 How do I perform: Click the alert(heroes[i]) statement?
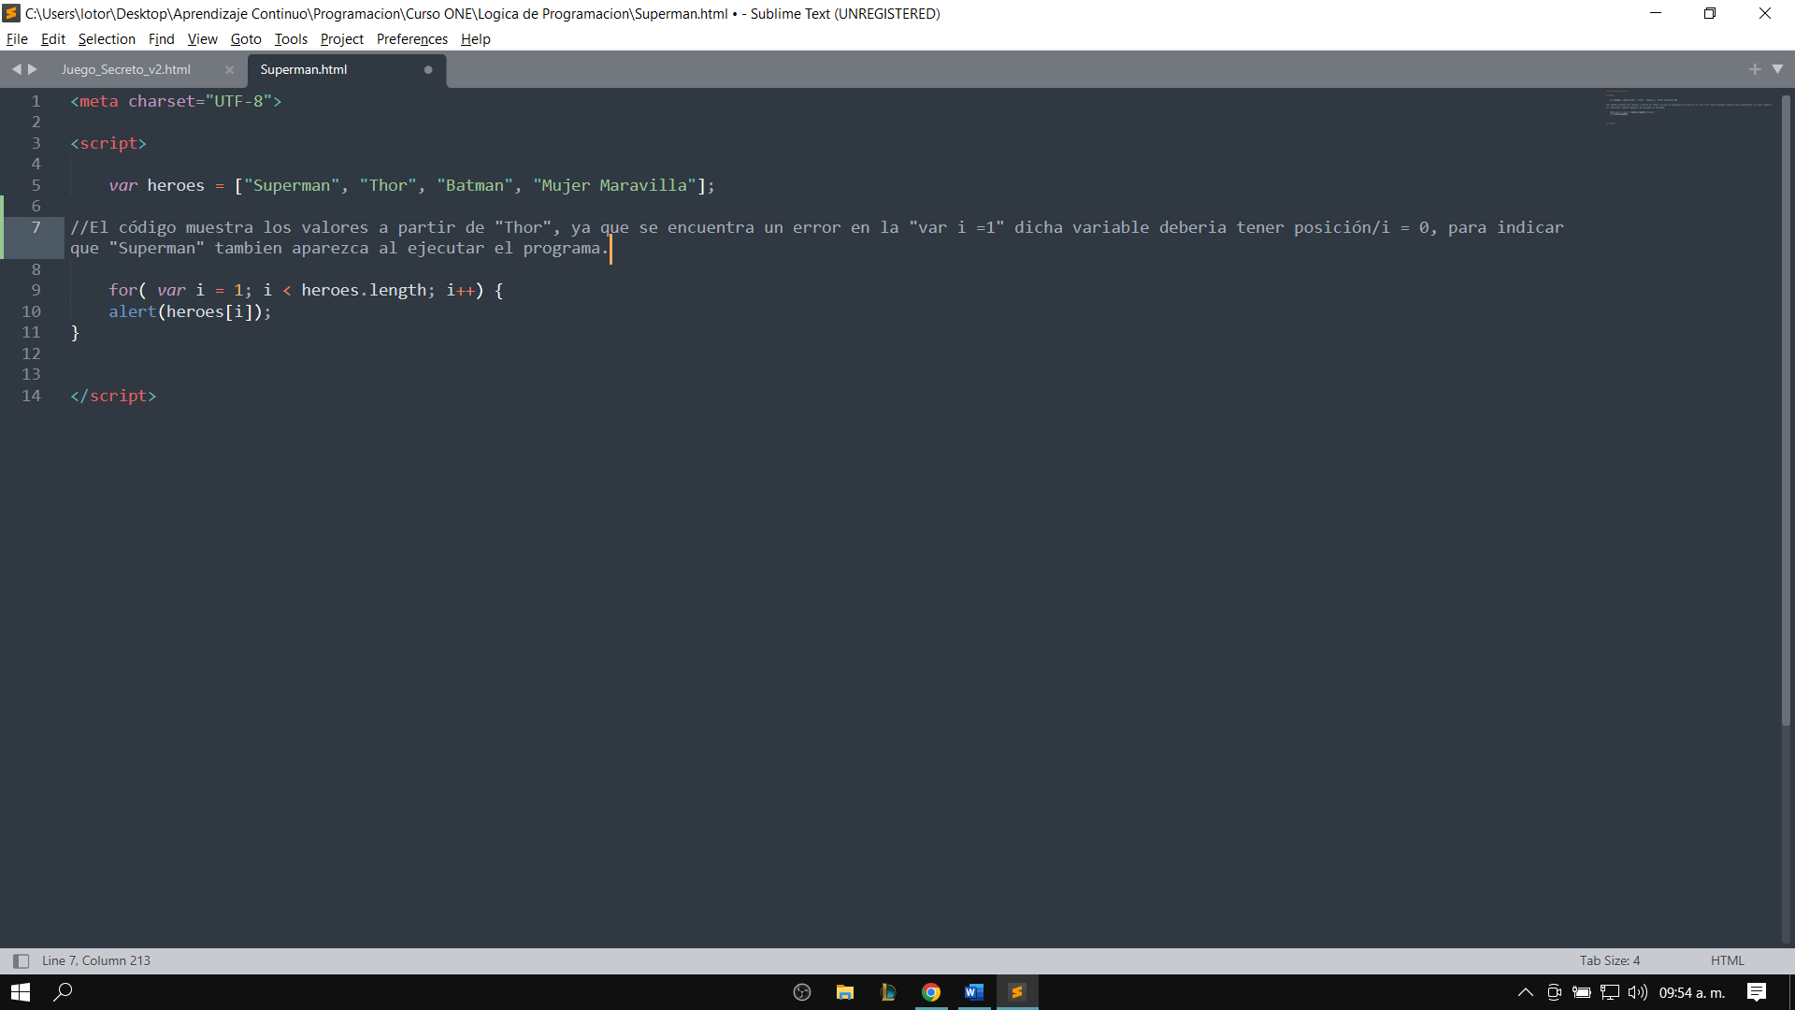pos(190,311)
